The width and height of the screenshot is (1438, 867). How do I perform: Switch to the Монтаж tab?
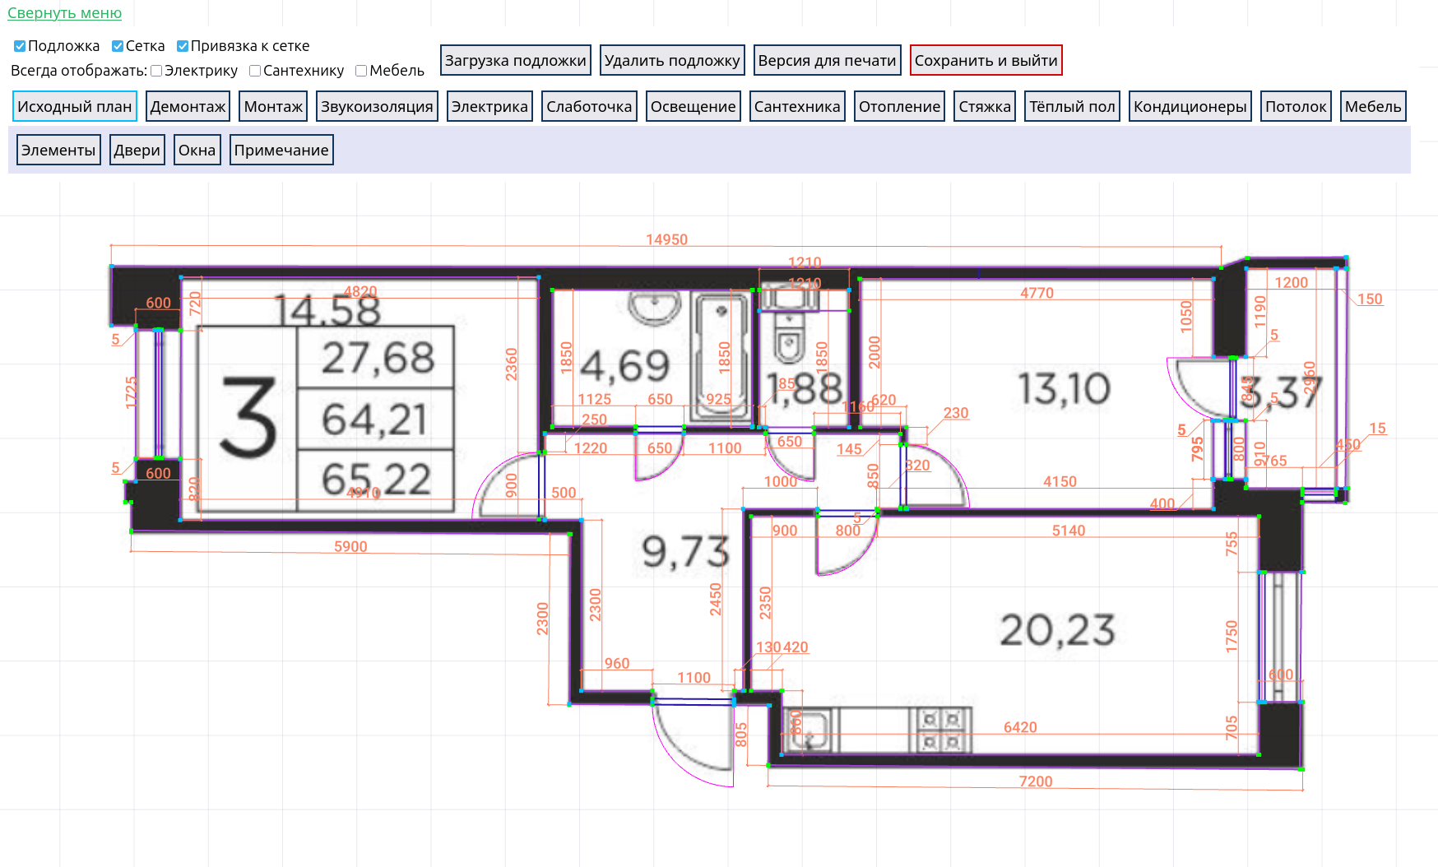[273, 106]
